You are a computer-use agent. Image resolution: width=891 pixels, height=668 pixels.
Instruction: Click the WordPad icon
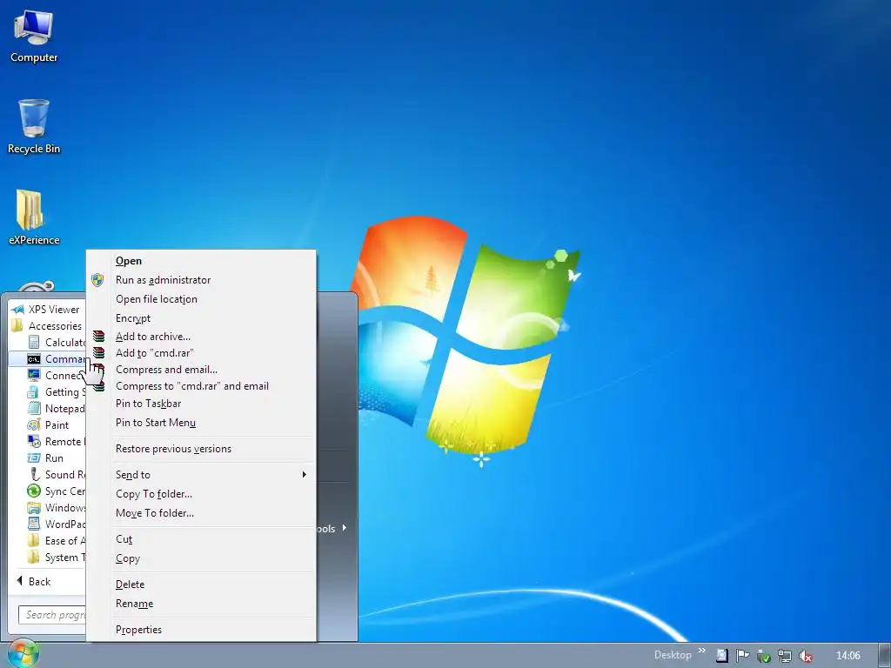[x=34, y=524]
